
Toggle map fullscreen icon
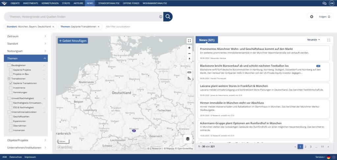coord(189,41)
